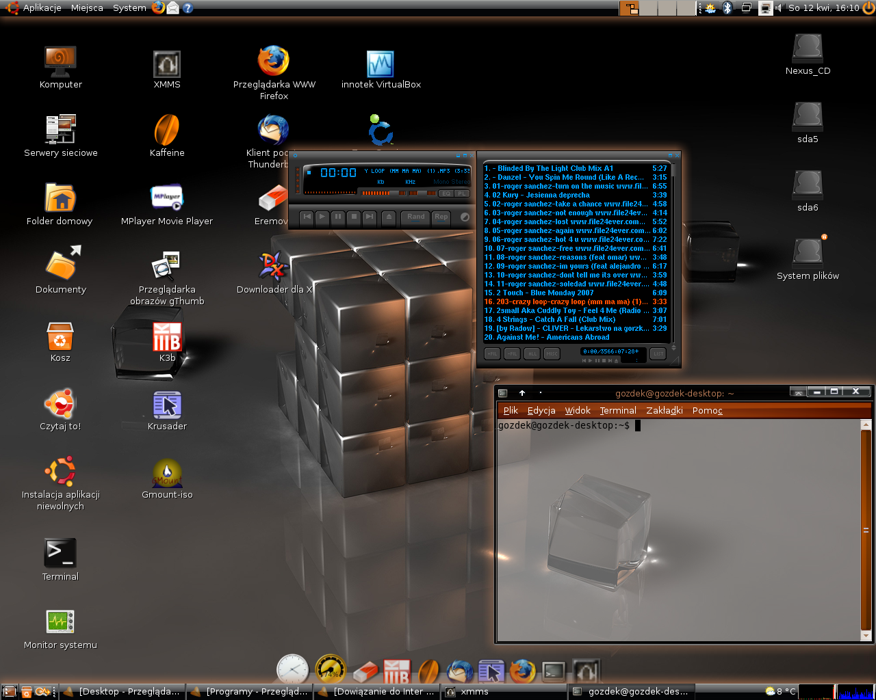The image size is (876, 700).
Task: Toggle the EQ equalizer window button
Action: (x=446, y=193)
